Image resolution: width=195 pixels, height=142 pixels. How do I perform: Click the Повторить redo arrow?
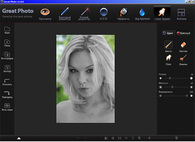pos(7,94)
